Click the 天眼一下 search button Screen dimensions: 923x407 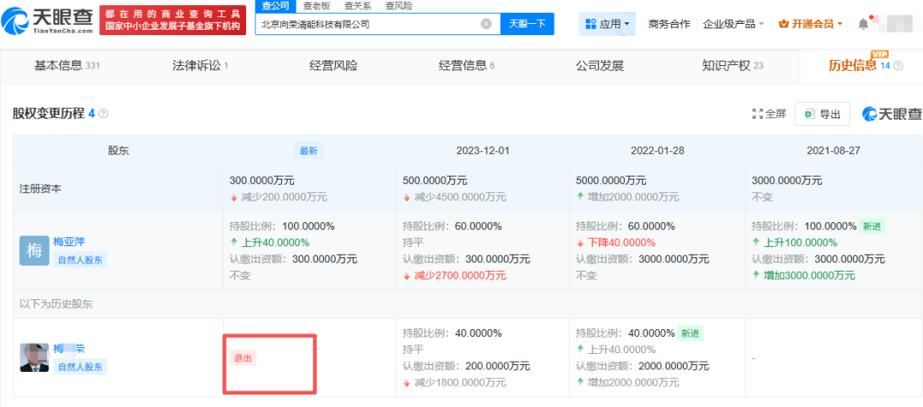tap(527, 24)
